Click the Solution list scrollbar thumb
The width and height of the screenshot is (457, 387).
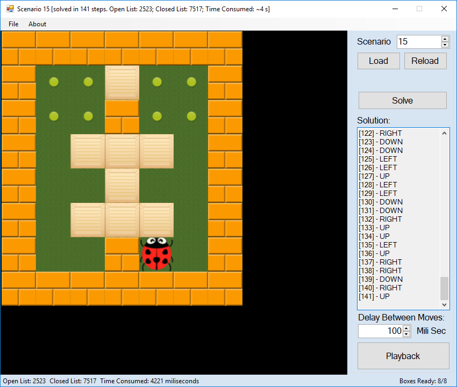444,288
